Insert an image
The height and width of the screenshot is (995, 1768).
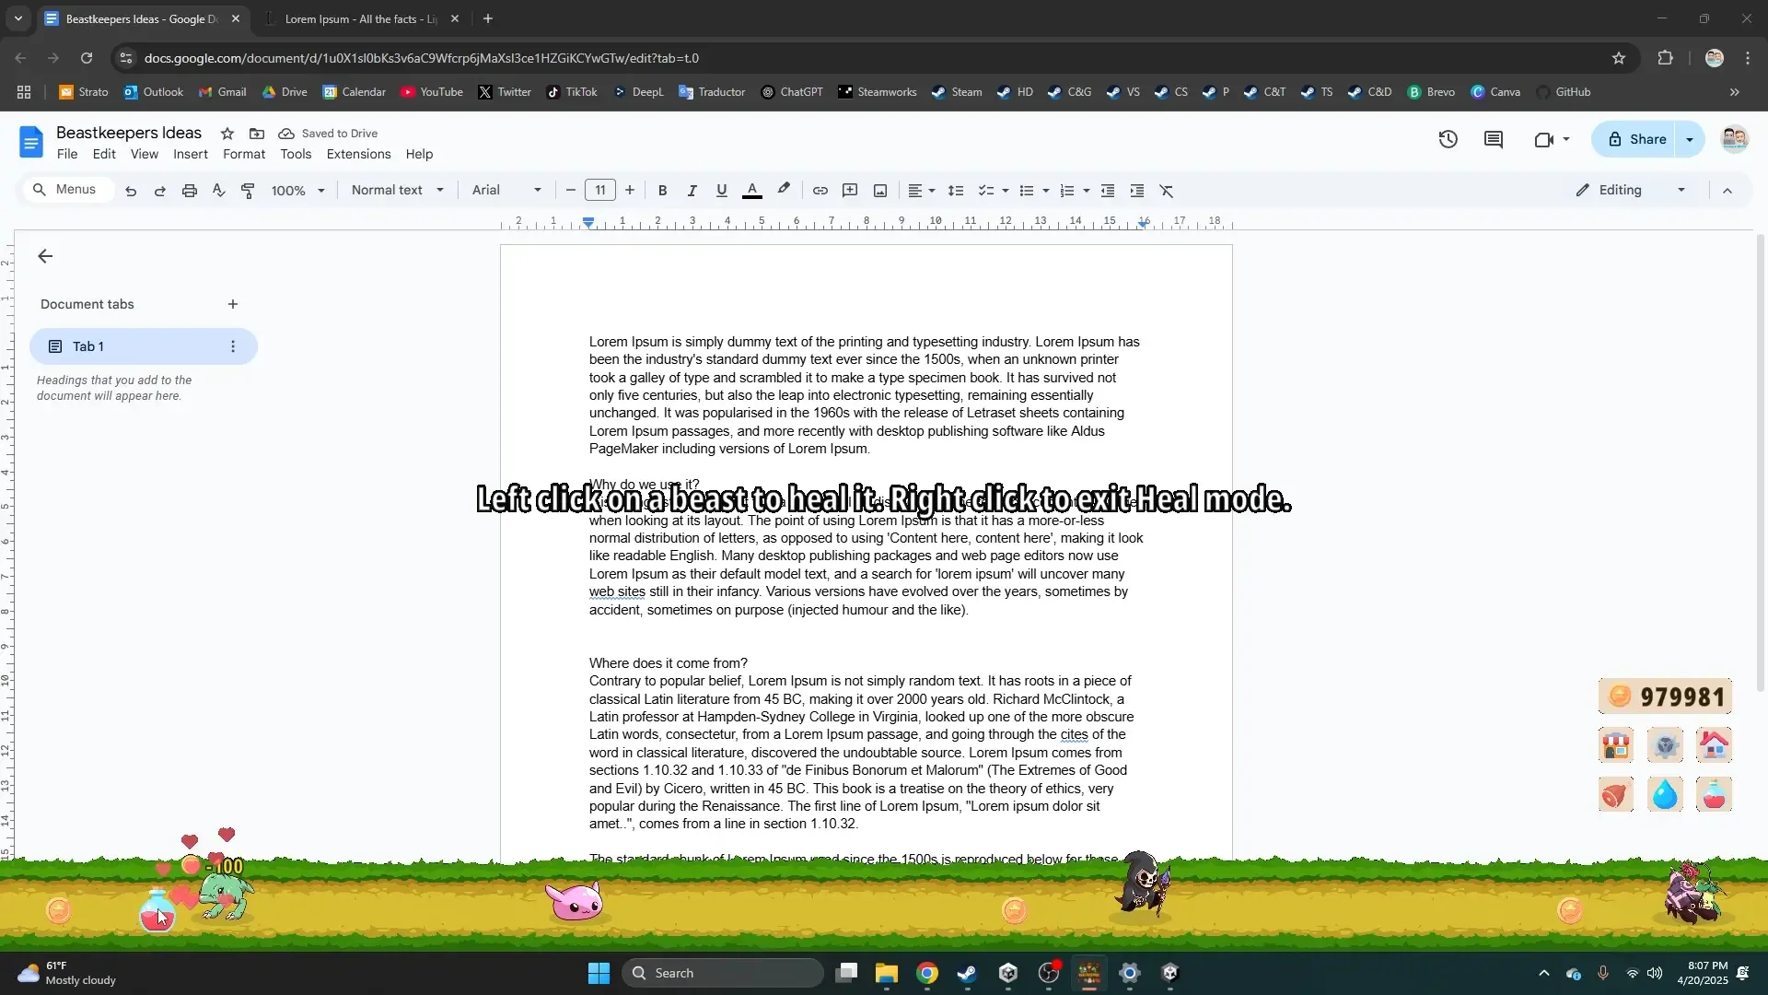tap(880, 190)
